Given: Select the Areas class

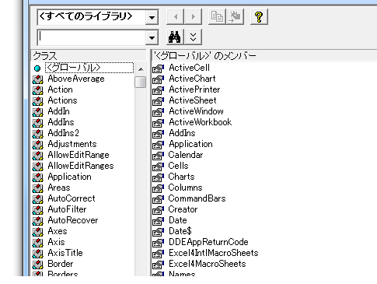Looking at the screenshot, I should coord(59,188).
